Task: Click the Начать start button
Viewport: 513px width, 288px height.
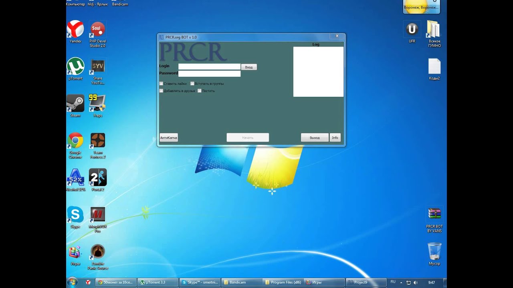Action: pyautogui.click(x=248, y=138)
